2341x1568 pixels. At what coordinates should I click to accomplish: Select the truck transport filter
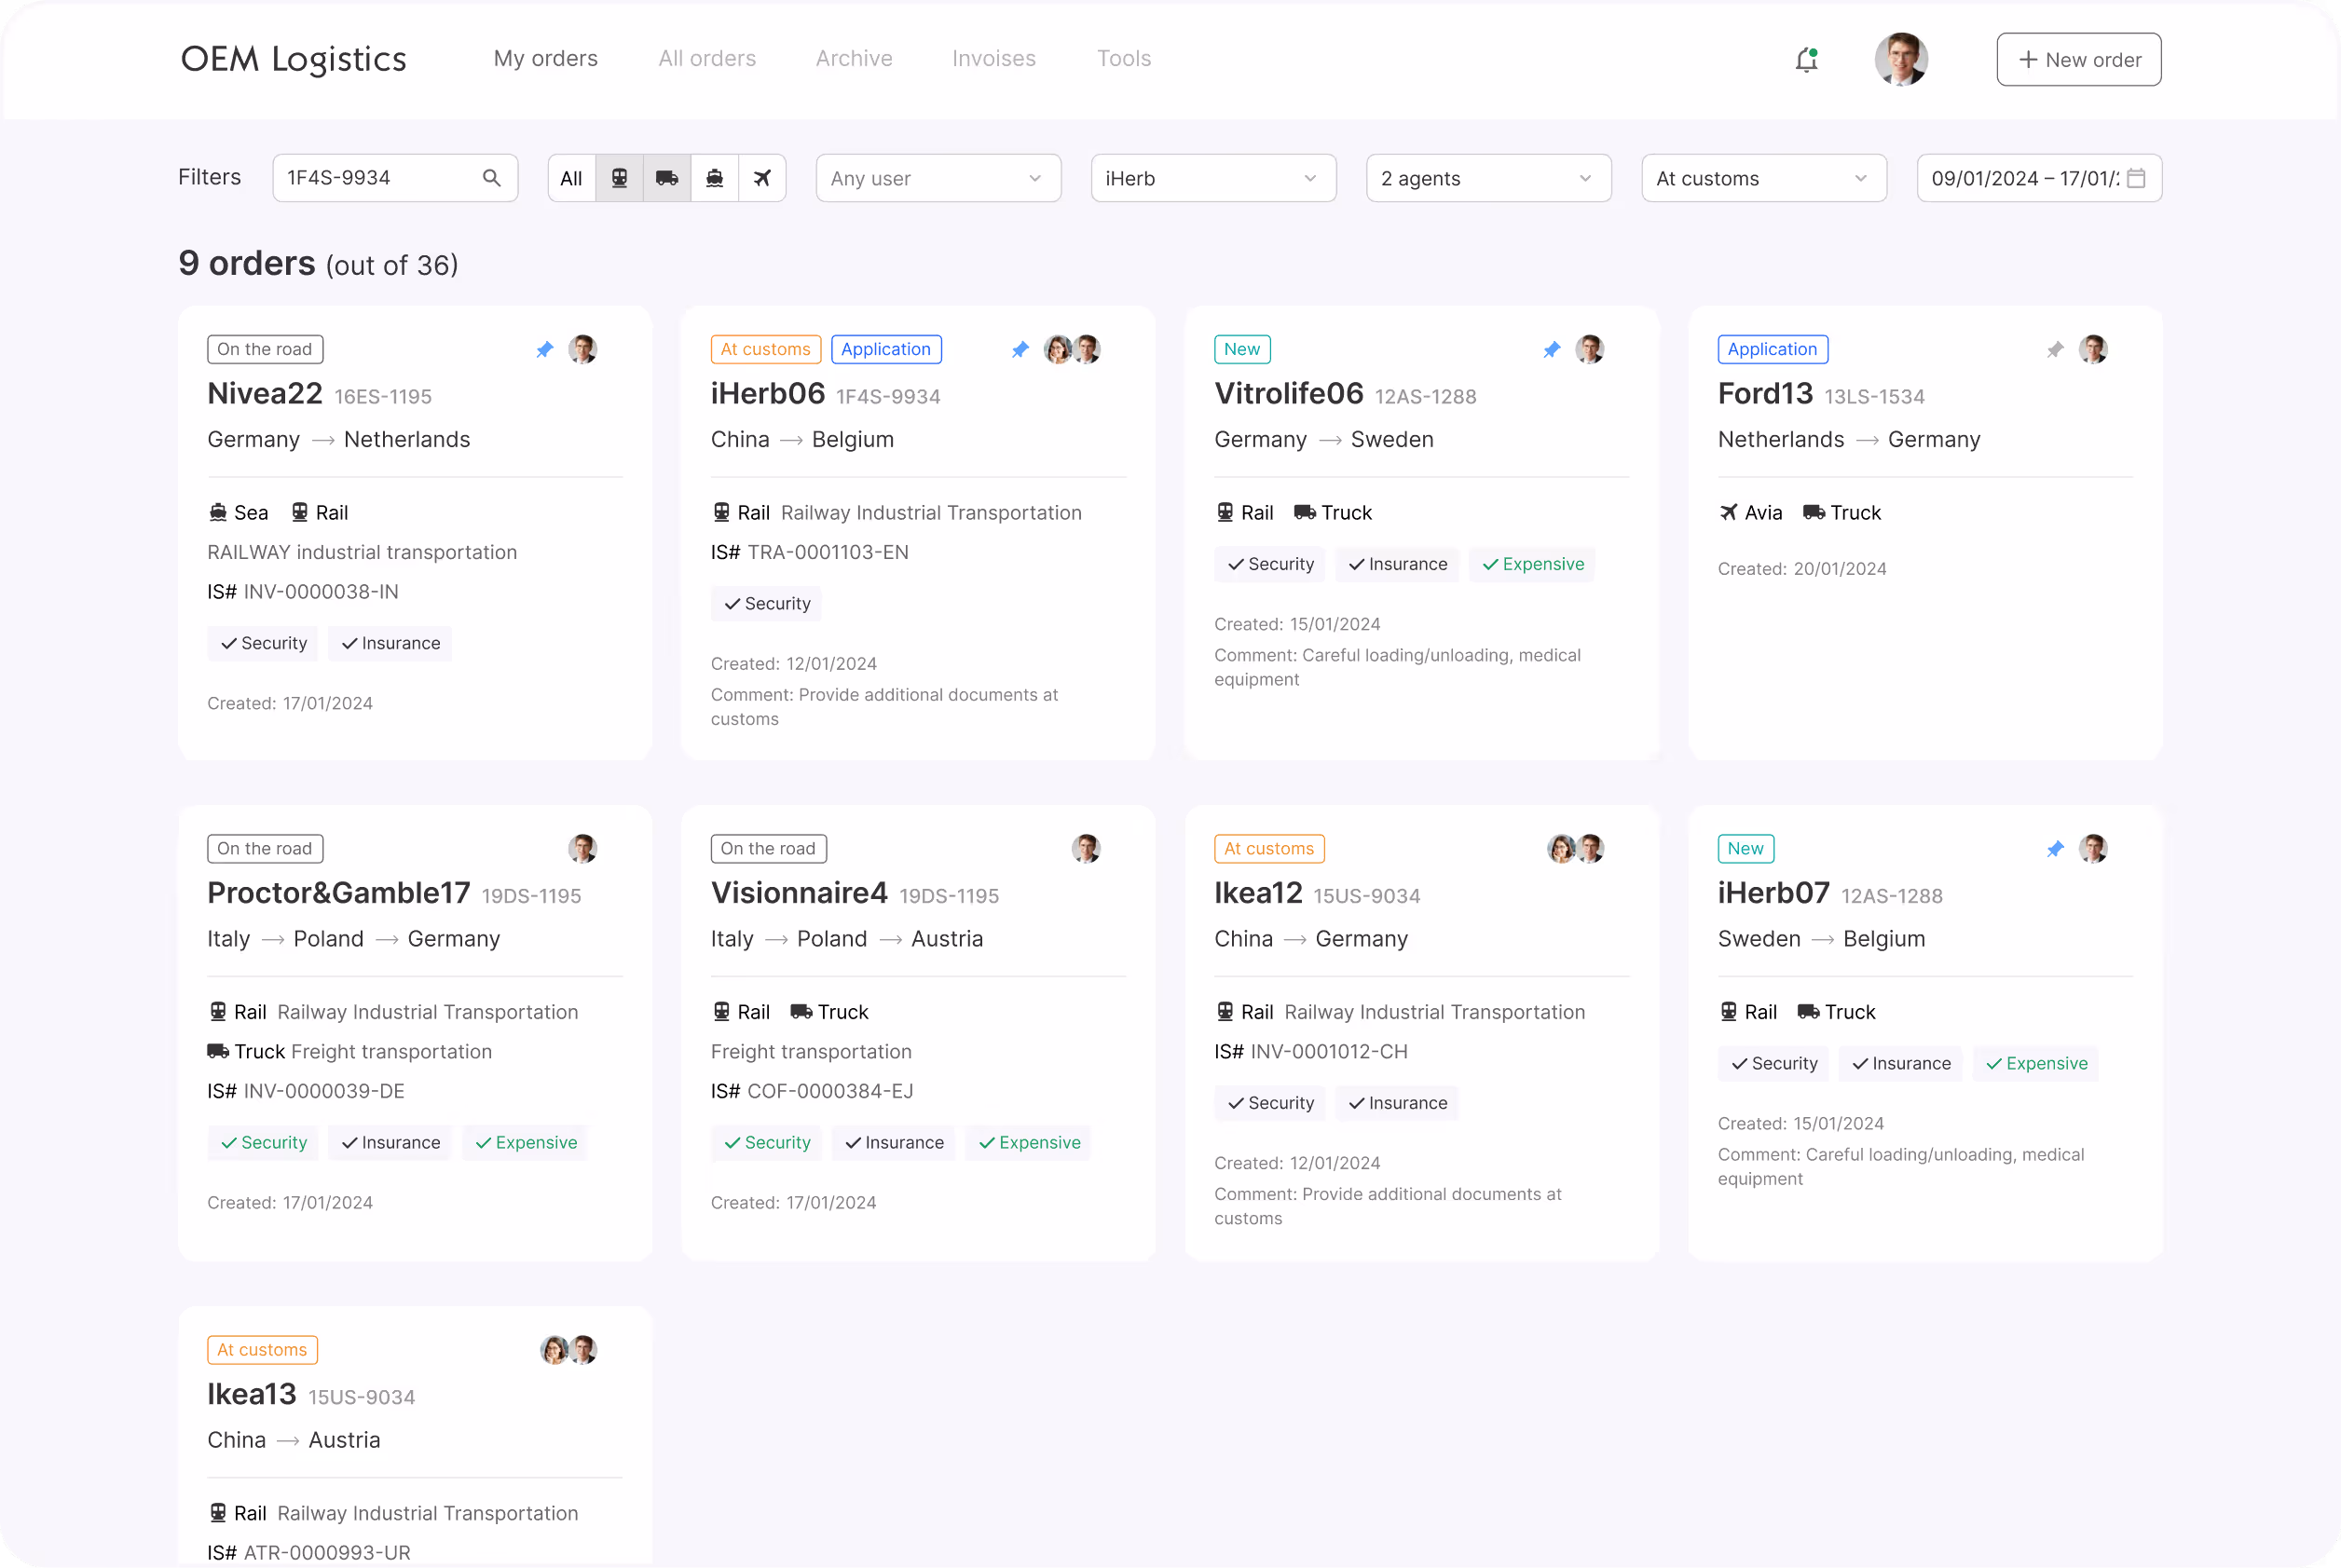tap(666, 178)
